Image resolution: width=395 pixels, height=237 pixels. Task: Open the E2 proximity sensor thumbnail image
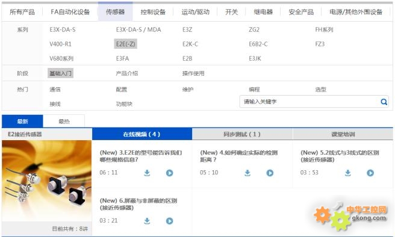tap(47, 180)
